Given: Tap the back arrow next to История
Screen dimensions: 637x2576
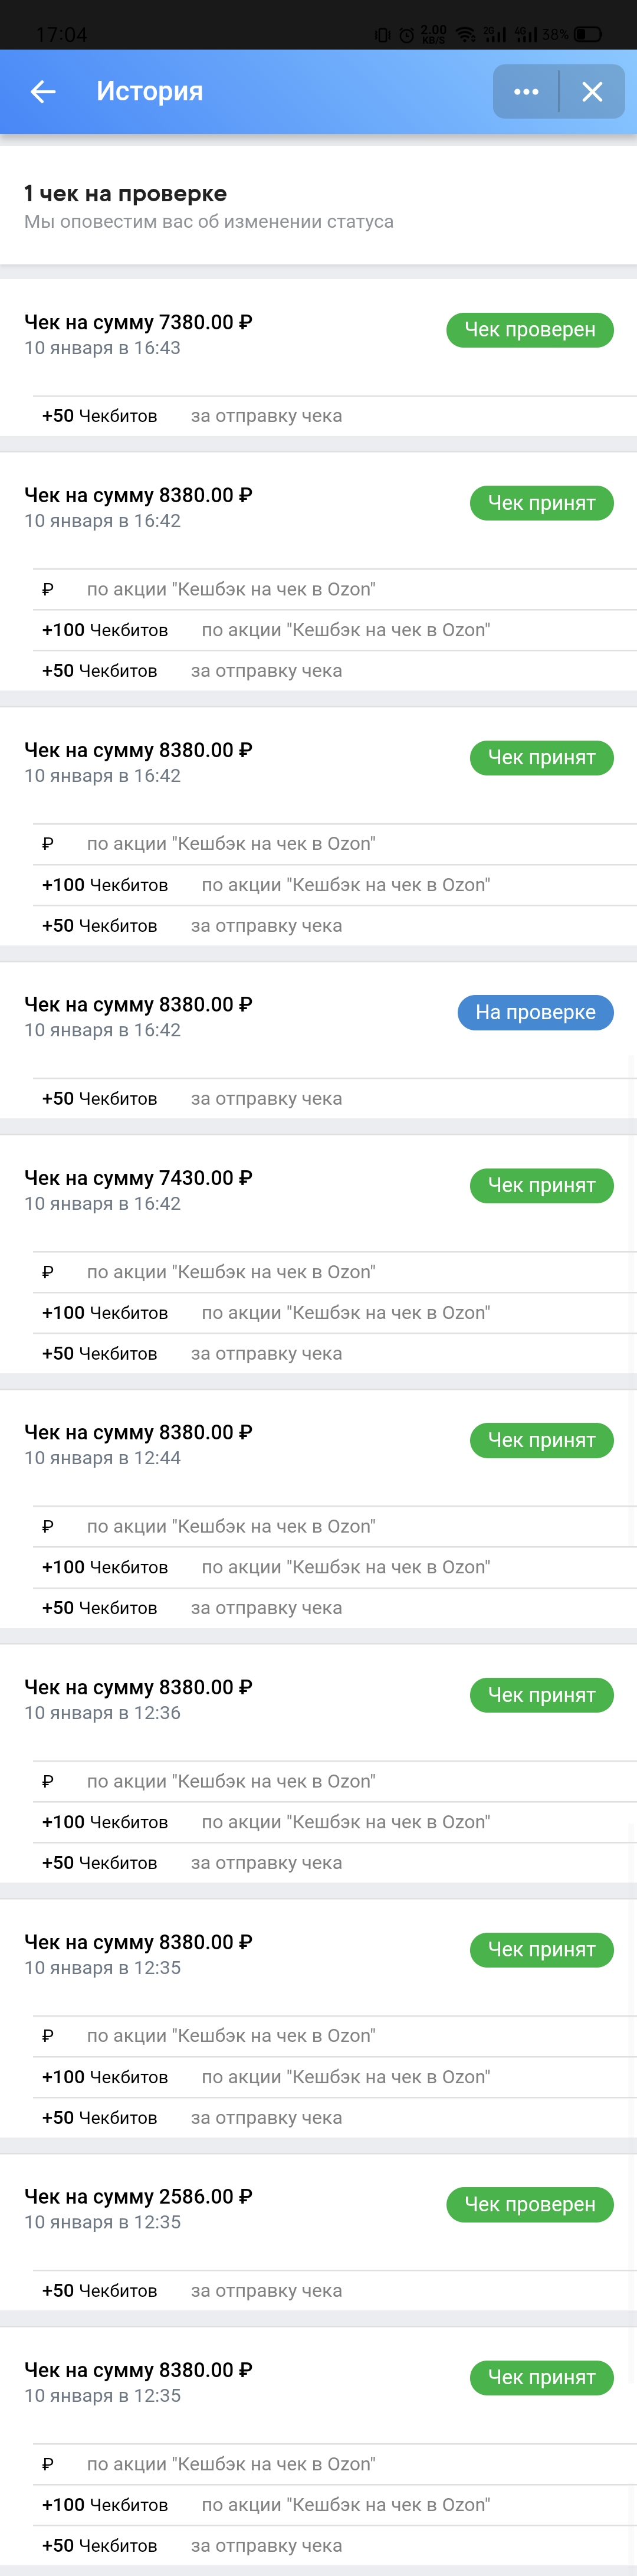Looking at the screenshot, I should coord(43,92).
